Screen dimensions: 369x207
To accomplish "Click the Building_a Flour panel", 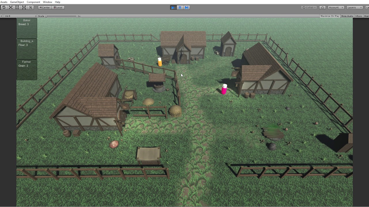I will click(x=27, y=49).
